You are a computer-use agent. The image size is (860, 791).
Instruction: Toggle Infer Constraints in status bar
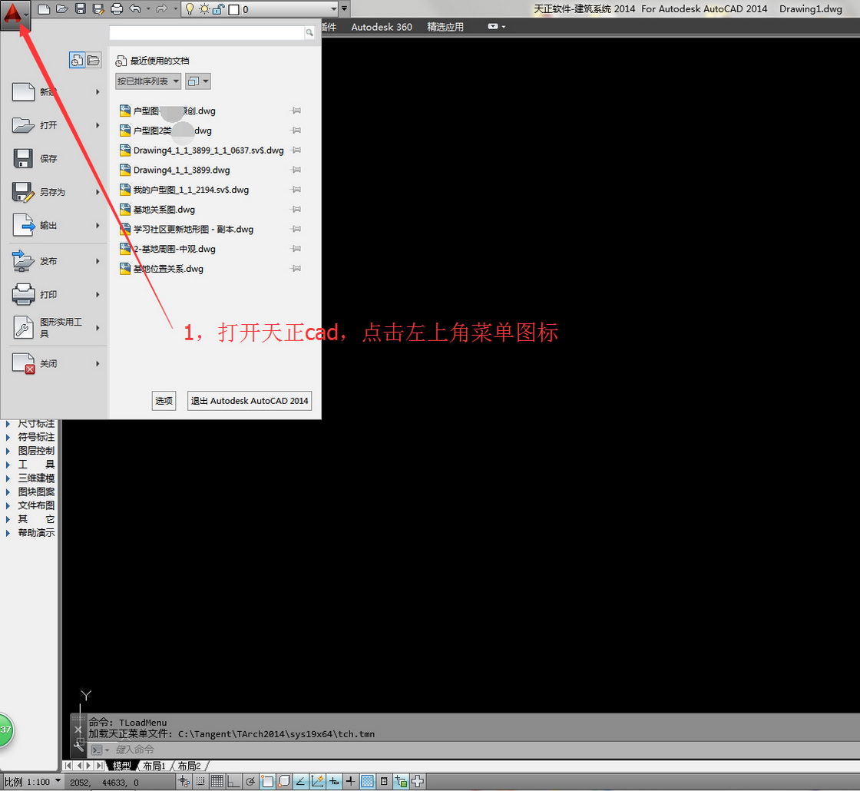click(x=184, y=781)
